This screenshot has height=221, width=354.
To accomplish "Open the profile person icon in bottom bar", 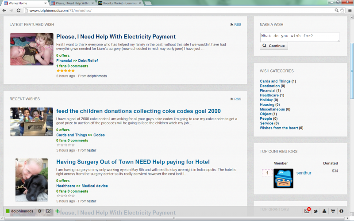I will (x=324, y=211).
